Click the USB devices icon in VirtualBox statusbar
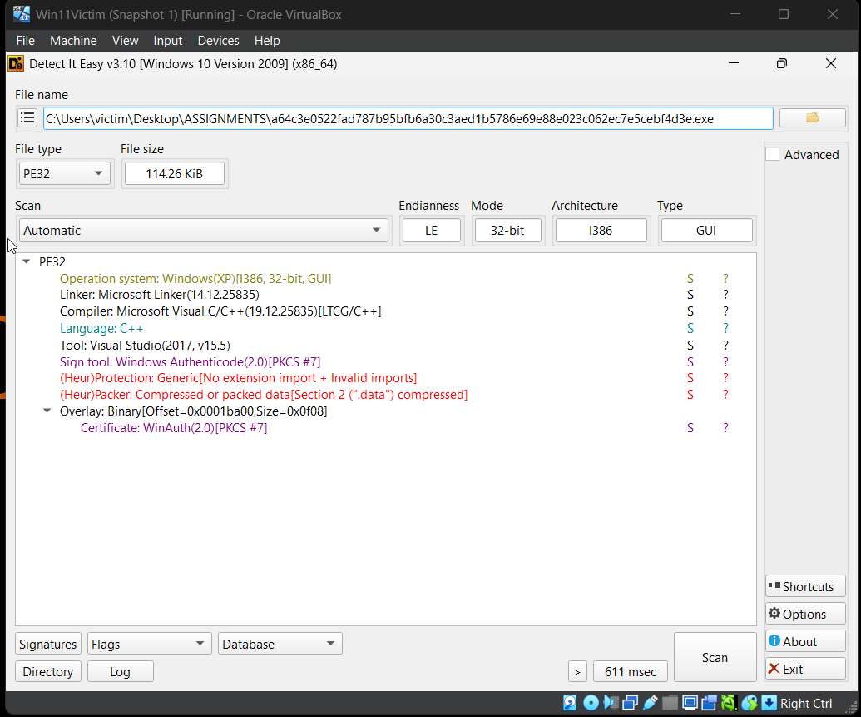The height and width of the screenshot is (717, 861). (650, 702)
